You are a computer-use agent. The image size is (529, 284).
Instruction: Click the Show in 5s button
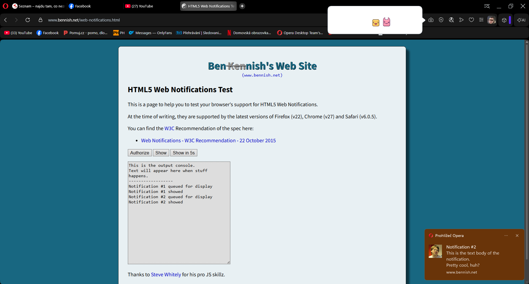click(184, 153)
